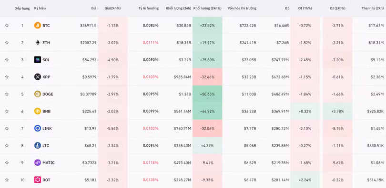386x188 pixels.
Task: Click the $16.46B open interest value
Action: (282, 26)
